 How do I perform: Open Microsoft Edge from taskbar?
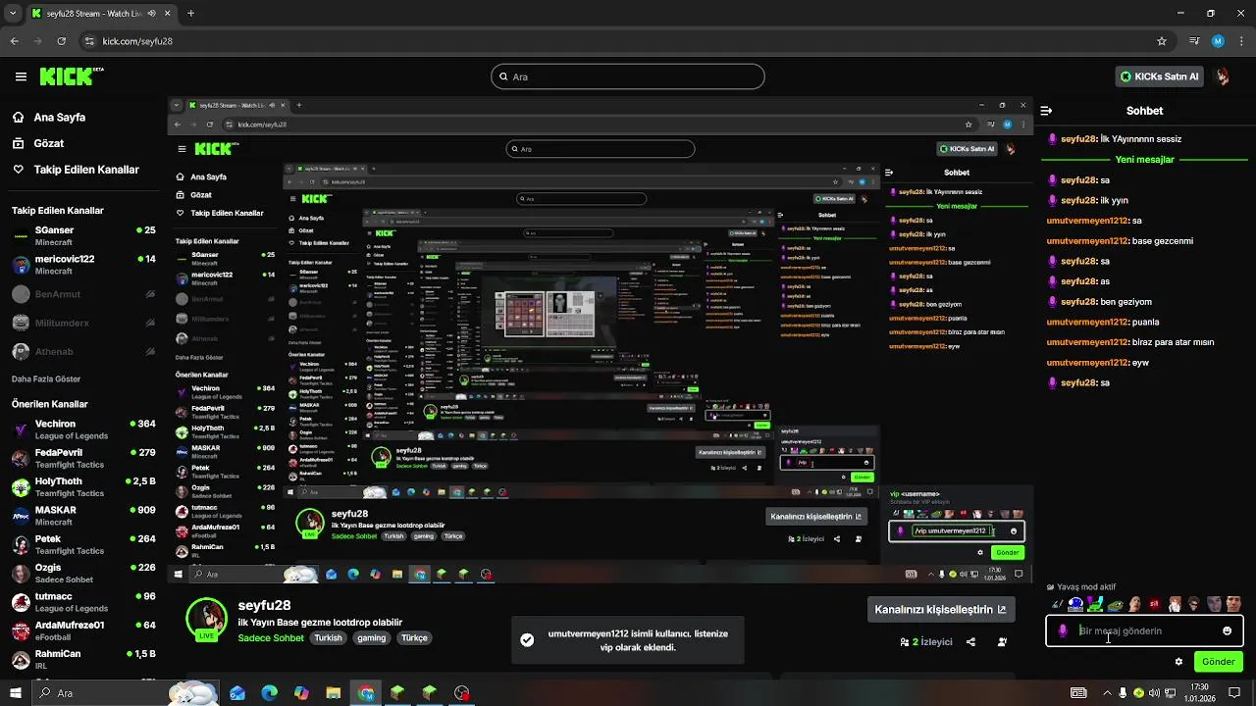(269, 693)
